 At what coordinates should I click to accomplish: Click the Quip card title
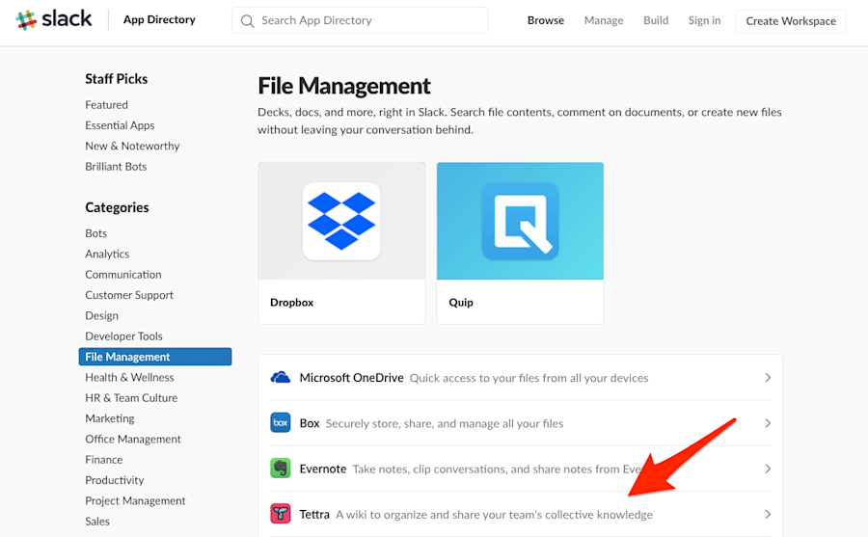pos(461,303)
